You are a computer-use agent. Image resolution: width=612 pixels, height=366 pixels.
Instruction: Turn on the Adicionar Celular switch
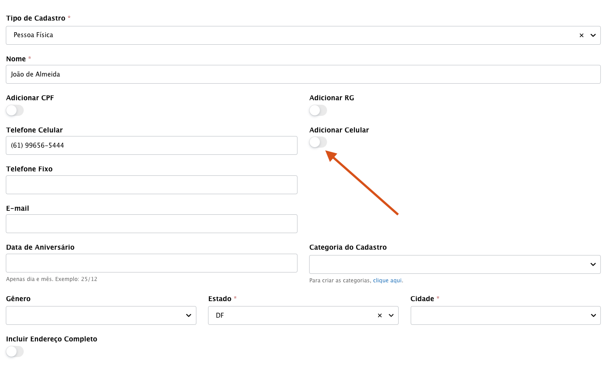point(318,142)
